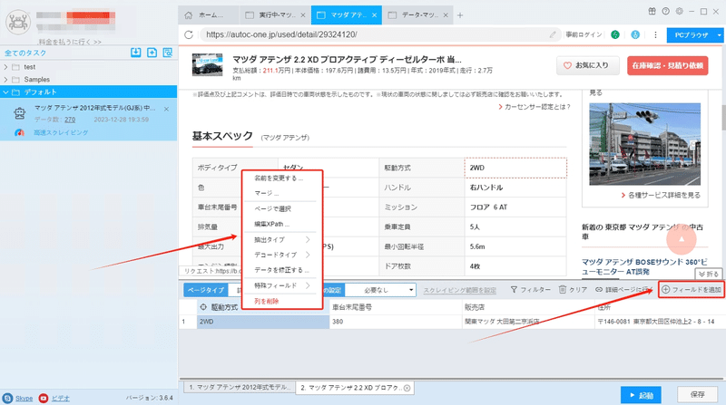Expand the test folder
The width and height of the screenshot is (726, 405).
tap(5, 67)
